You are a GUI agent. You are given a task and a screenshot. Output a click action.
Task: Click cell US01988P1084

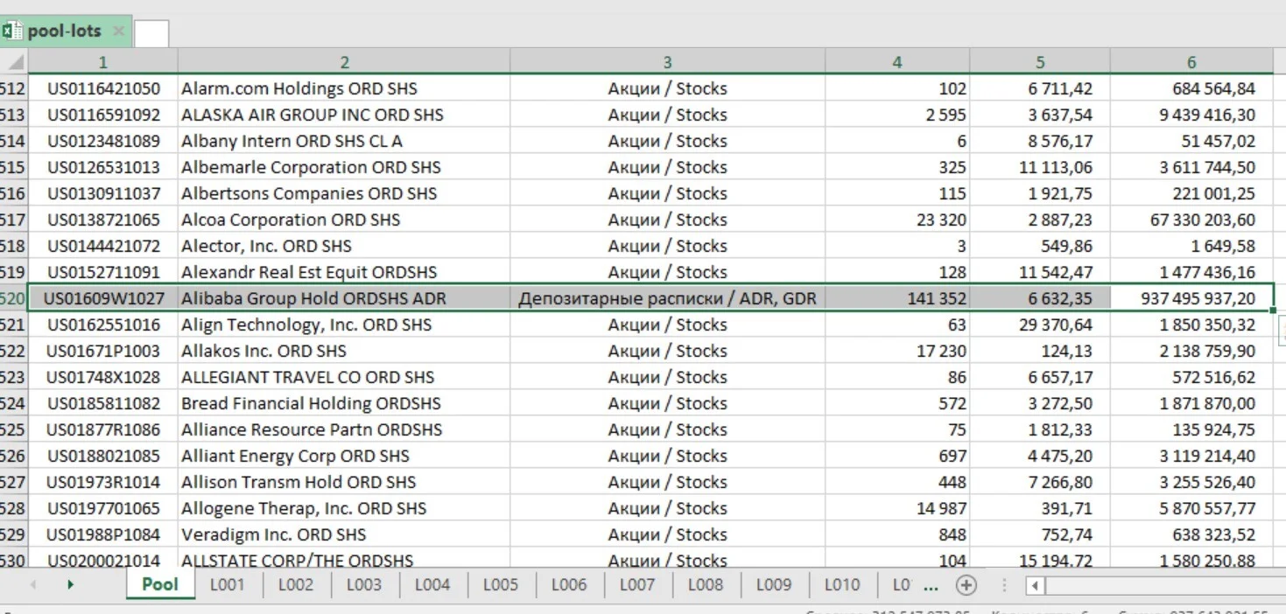[103, 534]
